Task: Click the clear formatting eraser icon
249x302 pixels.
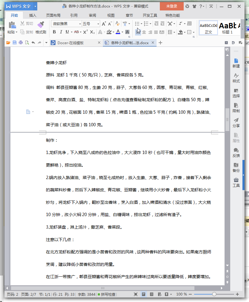Action: click(117, 24)
